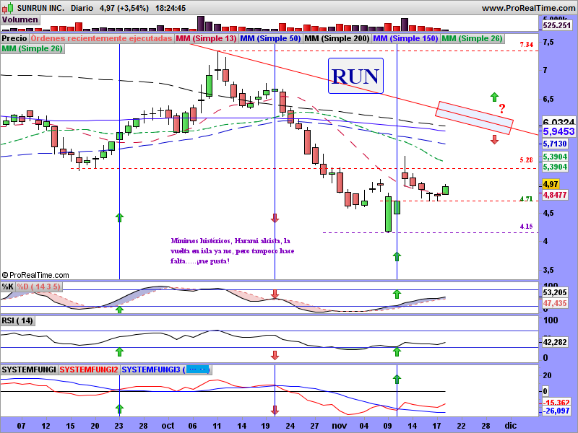This screenshot has width=578, height=433.
Task: Open the www.ProRealTime.com link
Action: (528, 8)
